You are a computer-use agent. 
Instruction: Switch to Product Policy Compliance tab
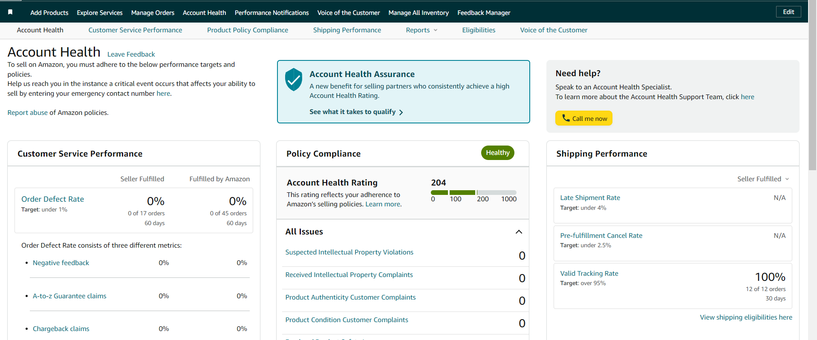tap(248, 30)
